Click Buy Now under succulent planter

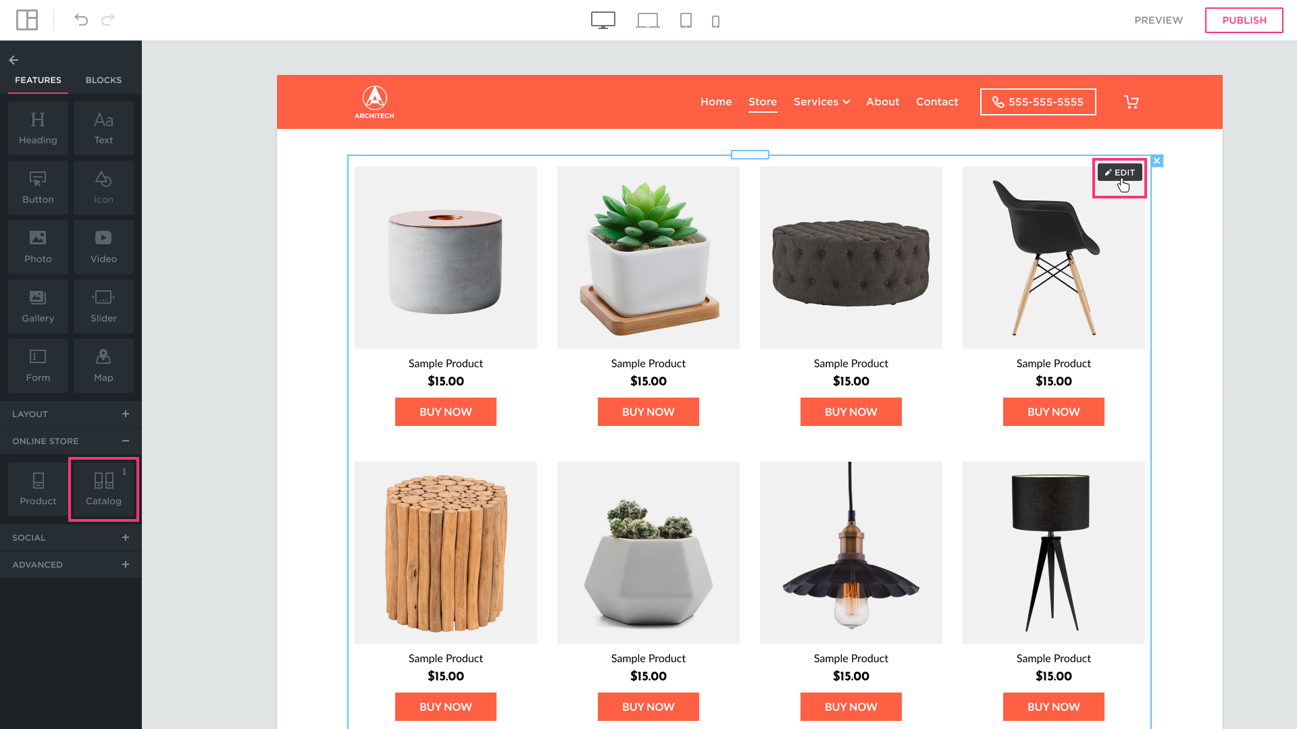click(648, 412)
